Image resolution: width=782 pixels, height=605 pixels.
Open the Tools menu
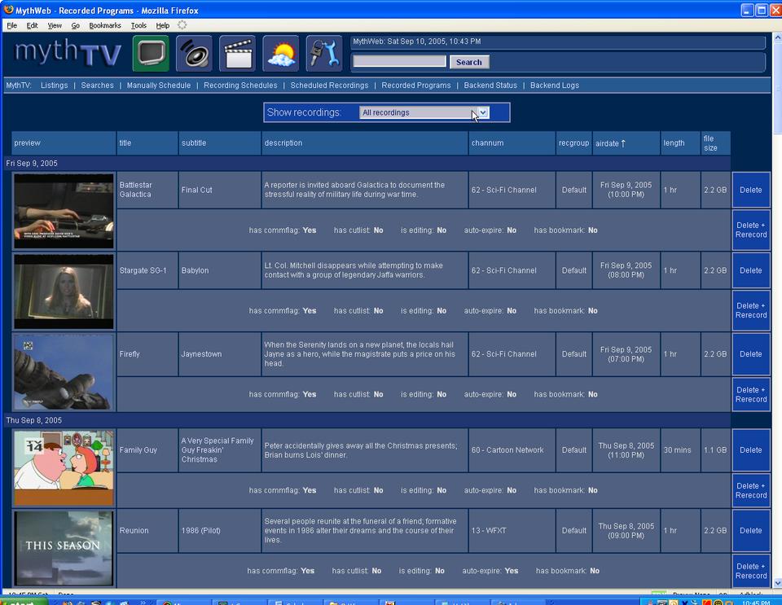(x=138, y=25)
